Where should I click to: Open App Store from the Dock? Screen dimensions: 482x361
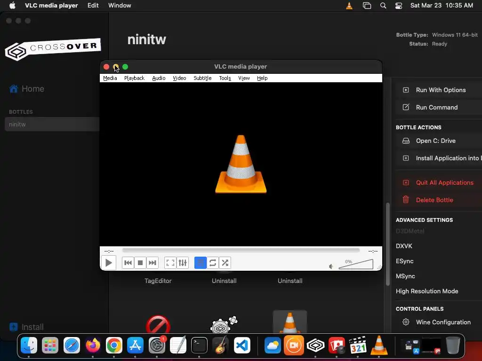pos(135,345)
